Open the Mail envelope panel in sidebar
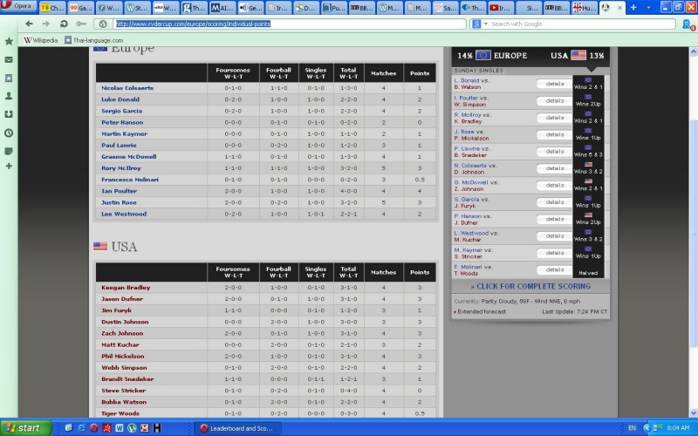 (9, 59)
